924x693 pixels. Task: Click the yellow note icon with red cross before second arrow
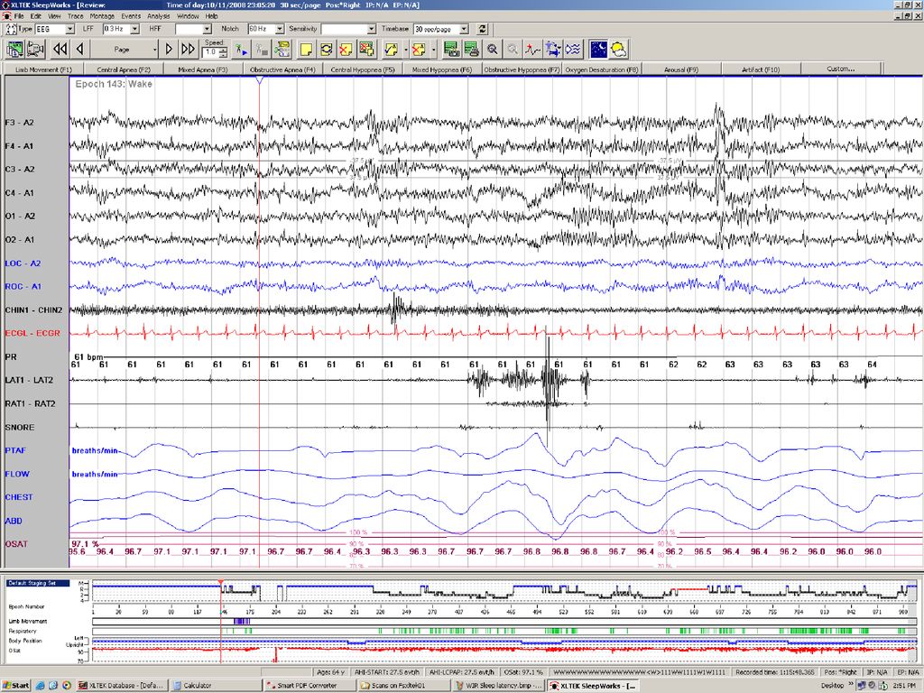click(419, 50)
